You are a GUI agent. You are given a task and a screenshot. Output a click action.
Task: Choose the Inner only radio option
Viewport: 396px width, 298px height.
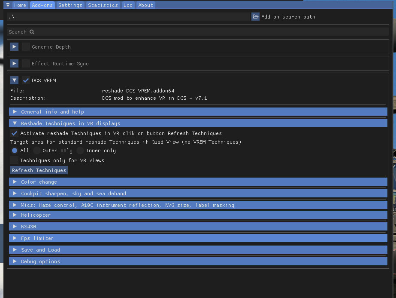(80, 151)
